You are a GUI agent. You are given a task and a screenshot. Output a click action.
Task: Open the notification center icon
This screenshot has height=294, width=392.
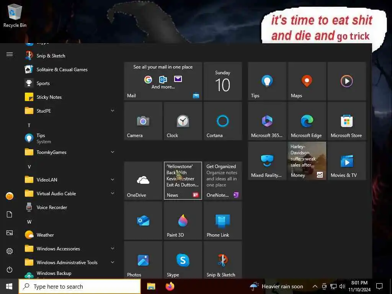click(x=379, y=286)
